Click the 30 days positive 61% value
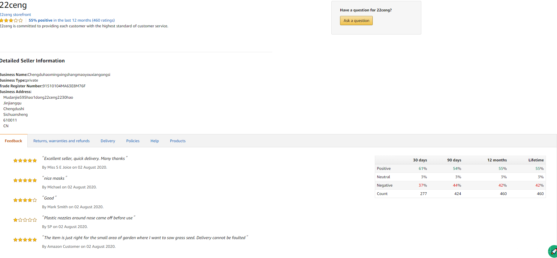Viewport: 557px width, 258px height. [x=423, y=169]
